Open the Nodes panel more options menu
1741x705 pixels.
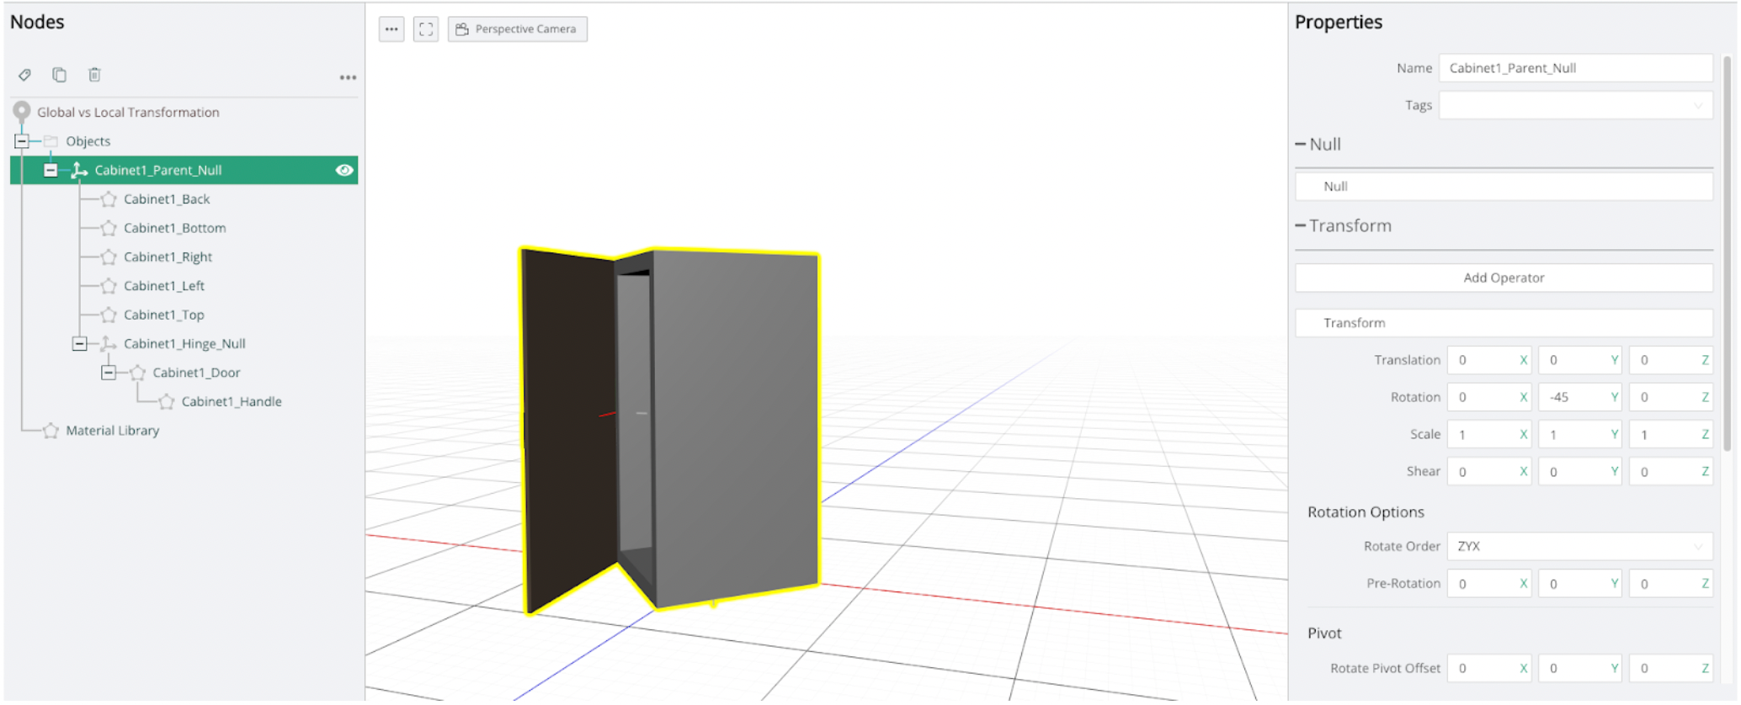pyautogui.click(x=348, y=77)
